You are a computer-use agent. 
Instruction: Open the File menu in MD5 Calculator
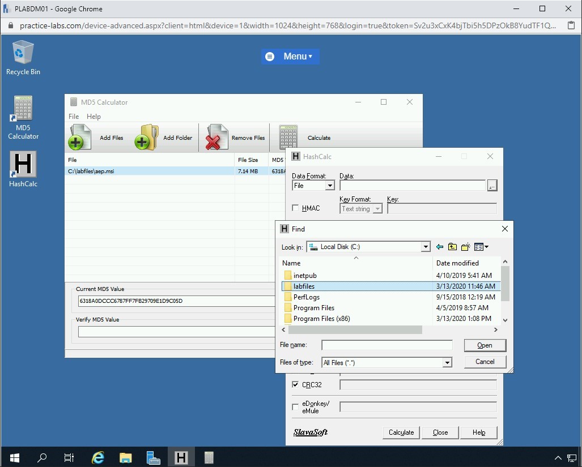[74, 117]
